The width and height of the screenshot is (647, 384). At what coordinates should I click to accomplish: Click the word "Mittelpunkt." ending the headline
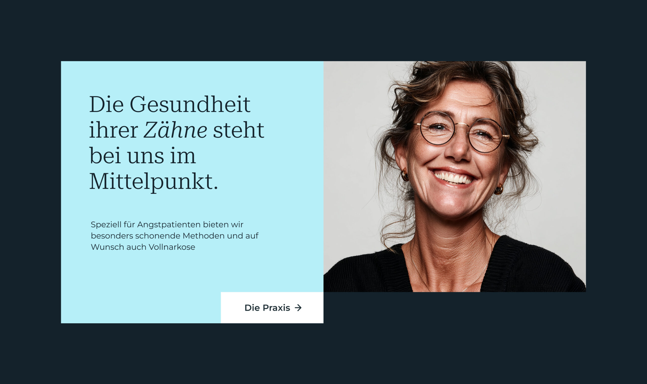pos(154,182)
